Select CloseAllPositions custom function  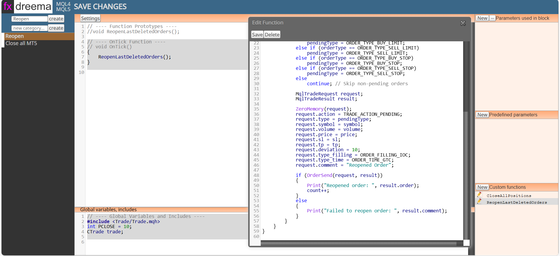coord(509,196)
